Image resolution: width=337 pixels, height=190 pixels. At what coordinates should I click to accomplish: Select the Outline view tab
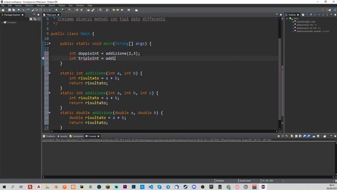coord(292,15)
